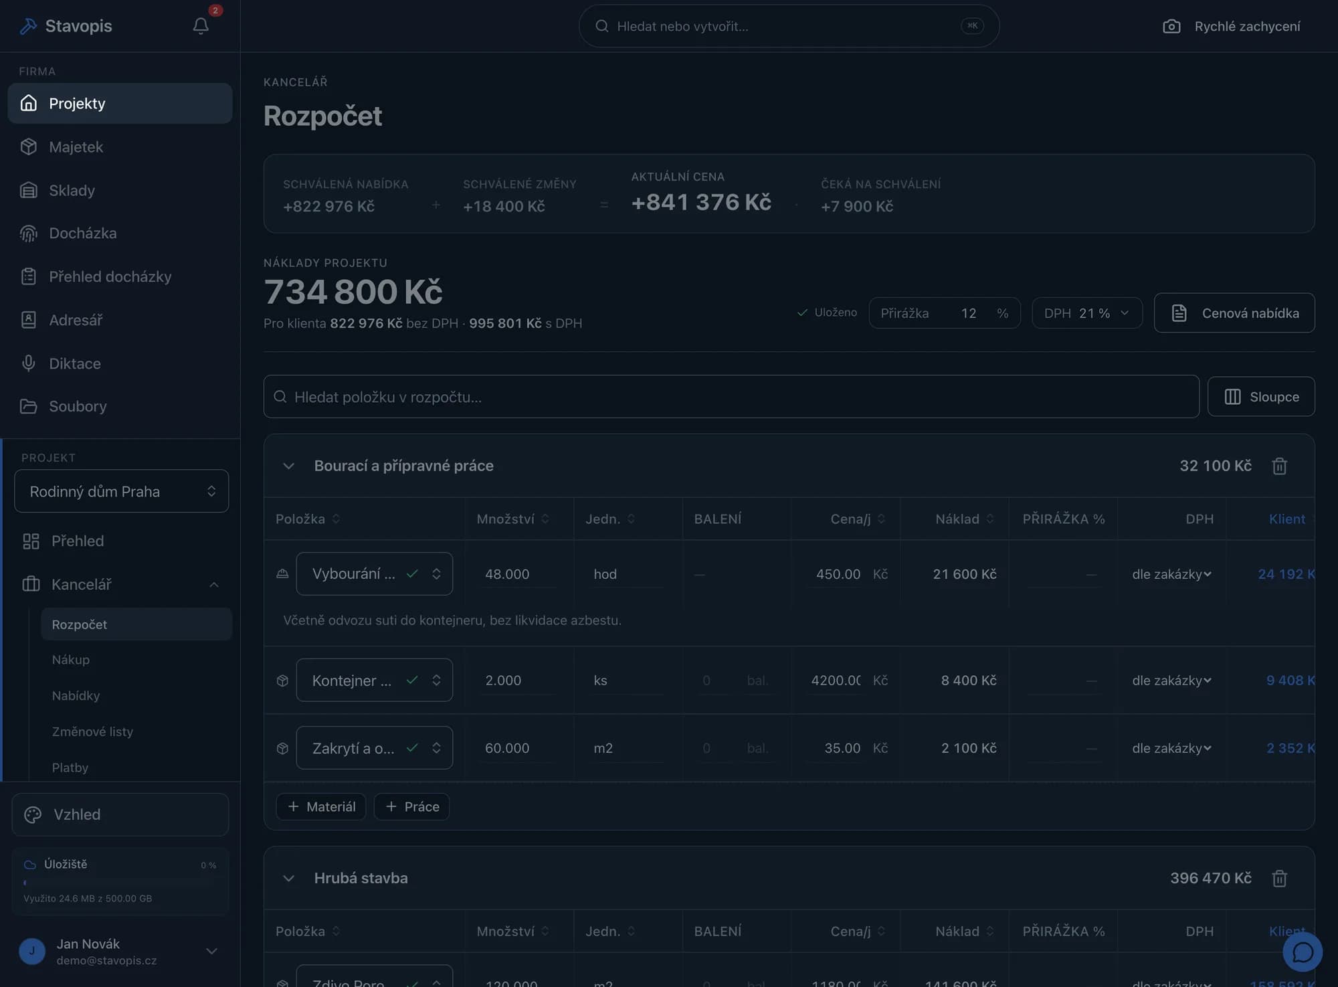Sort Bourací table by Množství

(512, 519)
